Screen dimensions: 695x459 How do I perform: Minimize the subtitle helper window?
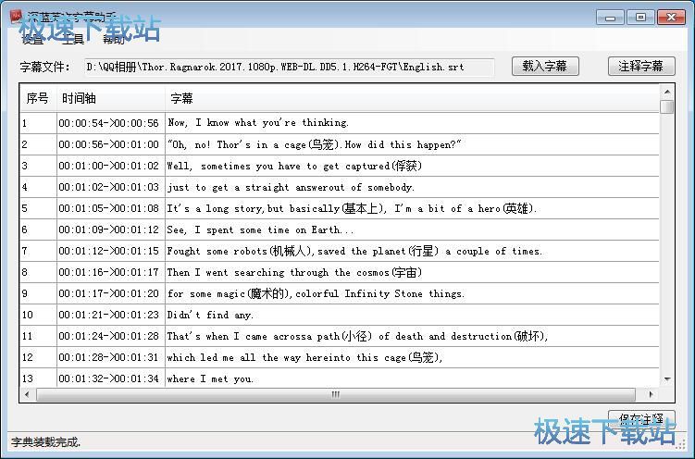point(610,18)
